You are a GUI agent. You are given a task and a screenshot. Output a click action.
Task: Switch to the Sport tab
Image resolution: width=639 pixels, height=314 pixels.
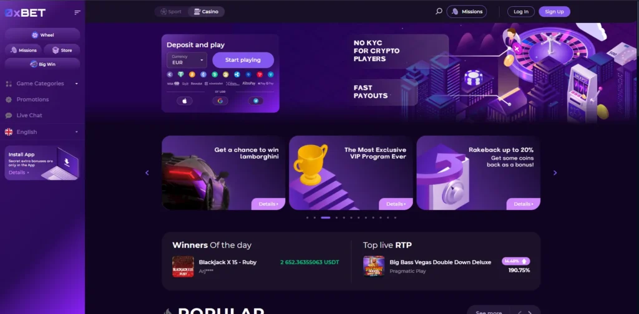(x=171, y=11)
